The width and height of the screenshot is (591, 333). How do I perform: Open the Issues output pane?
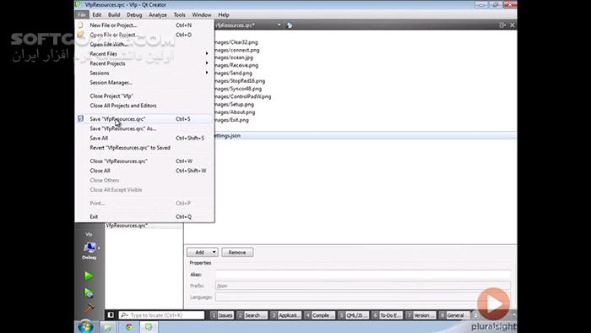click(222, 315)
